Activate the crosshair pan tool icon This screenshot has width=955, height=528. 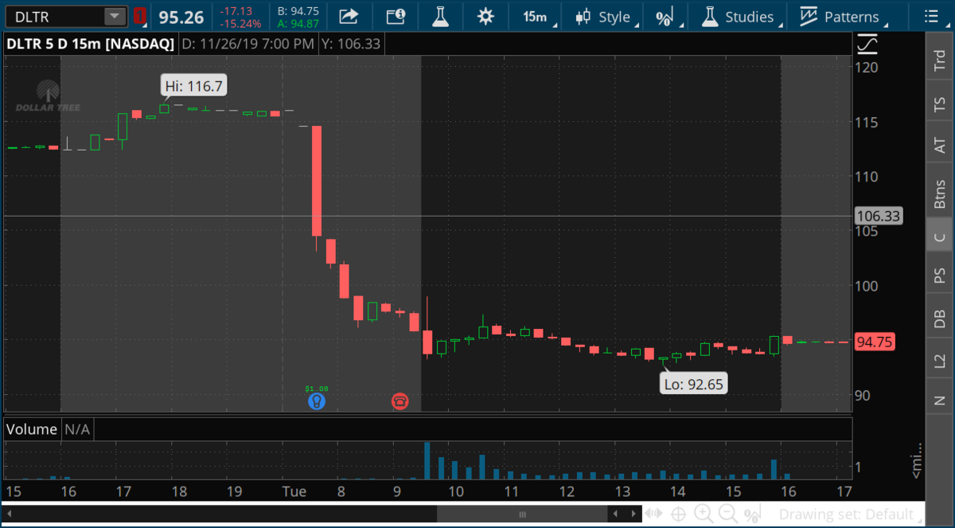(678, 514)
